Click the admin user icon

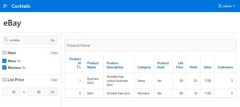tap(220, 6)
